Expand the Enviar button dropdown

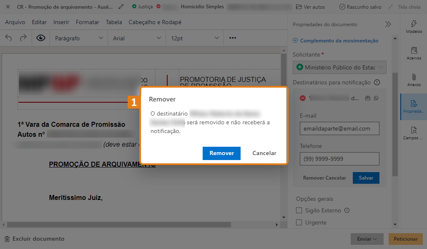[376, 239]
